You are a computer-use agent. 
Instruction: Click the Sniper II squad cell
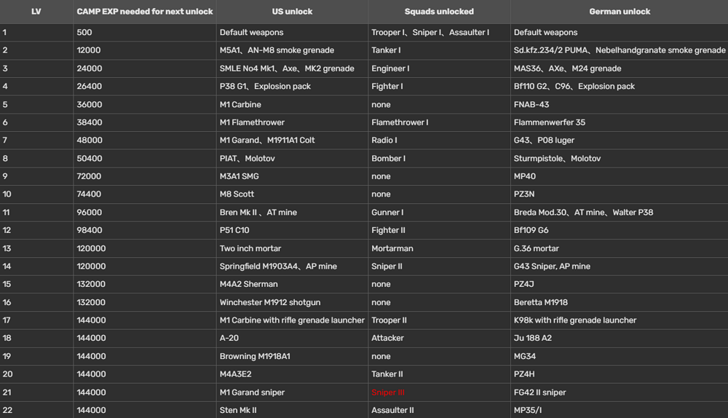[x=439, y=266]
